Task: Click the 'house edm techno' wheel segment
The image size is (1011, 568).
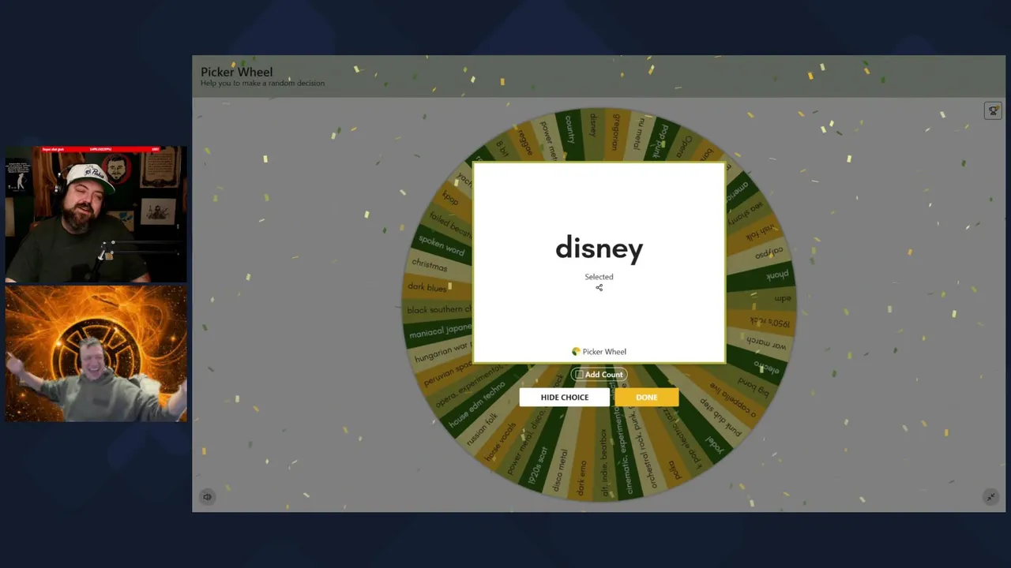Action: click(476, 405)
